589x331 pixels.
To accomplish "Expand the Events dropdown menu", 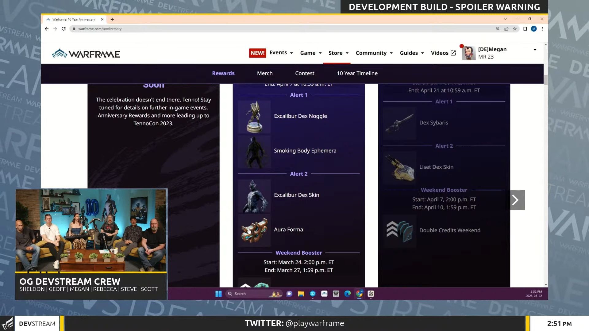I will point(281,53).
